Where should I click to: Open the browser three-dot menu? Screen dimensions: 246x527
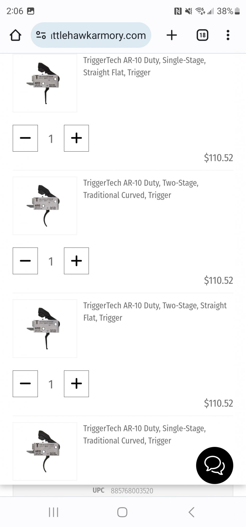228,35
